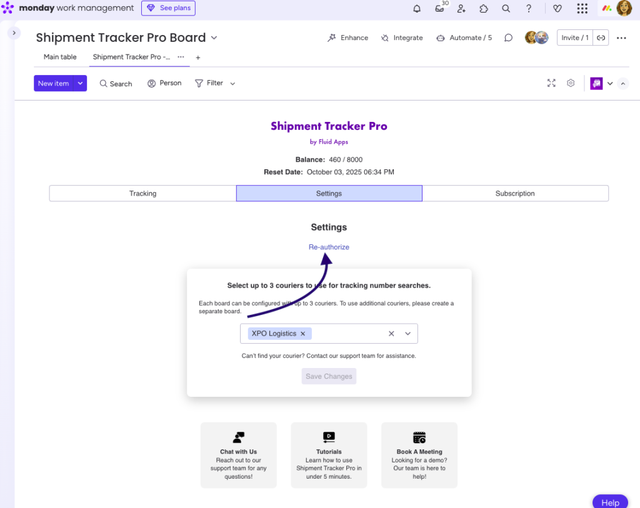Expand the courier selection dropdown
This screenshot has height=508, width=640.
point(407,334)
